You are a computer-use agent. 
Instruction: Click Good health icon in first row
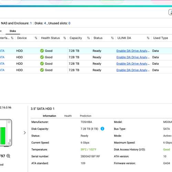(42, 51)
